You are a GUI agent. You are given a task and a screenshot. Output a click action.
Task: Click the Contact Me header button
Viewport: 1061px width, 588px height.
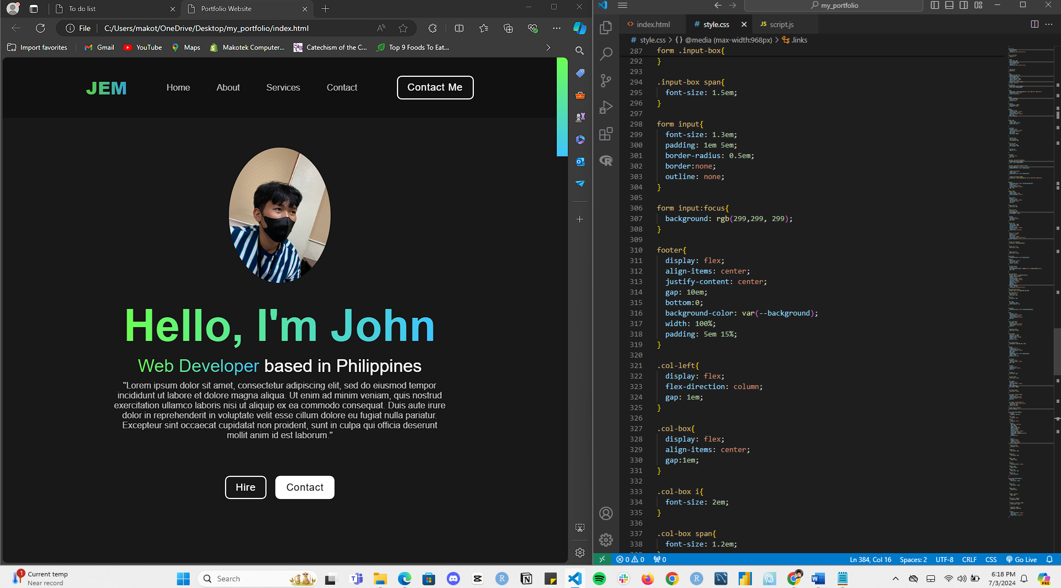(435, 87)
